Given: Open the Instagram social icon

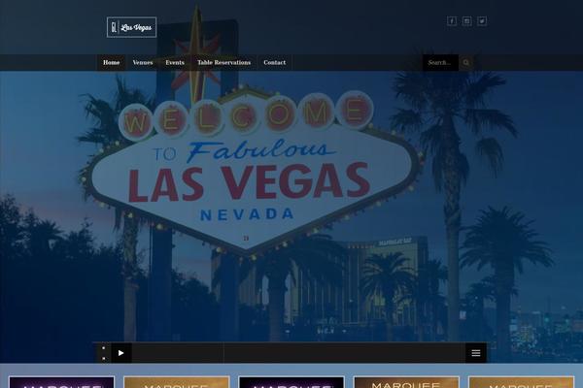Looking at the screenshot, I should tap(466, 21).
